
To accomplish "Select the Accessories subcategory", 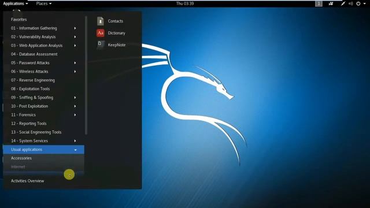I will (x=21, y=158).
